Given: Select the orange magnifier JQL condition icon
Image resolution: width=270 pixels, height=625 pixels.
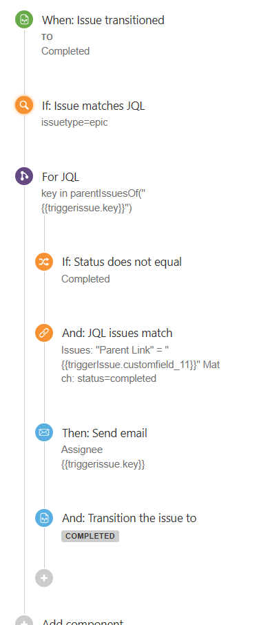Looking at the screenshot, I should 24,106.
